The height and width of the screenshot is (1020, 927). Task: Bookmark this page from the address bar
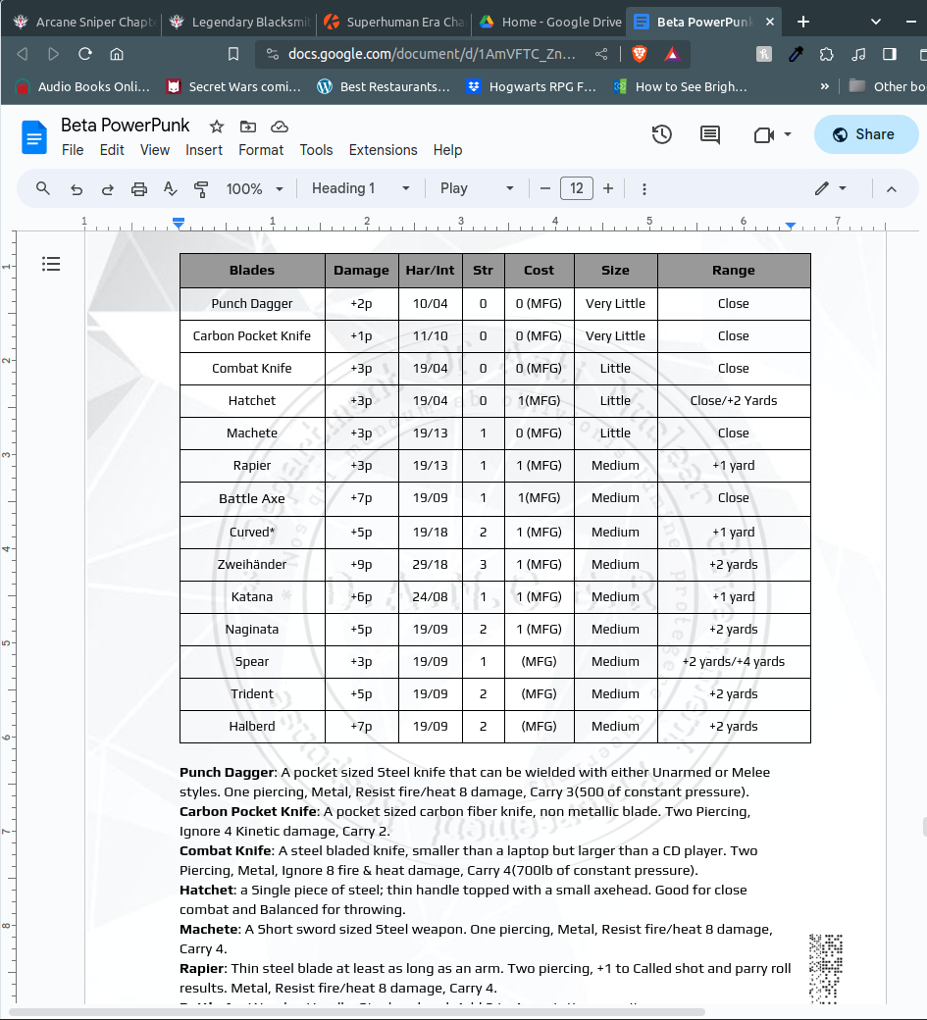(233, 54)
